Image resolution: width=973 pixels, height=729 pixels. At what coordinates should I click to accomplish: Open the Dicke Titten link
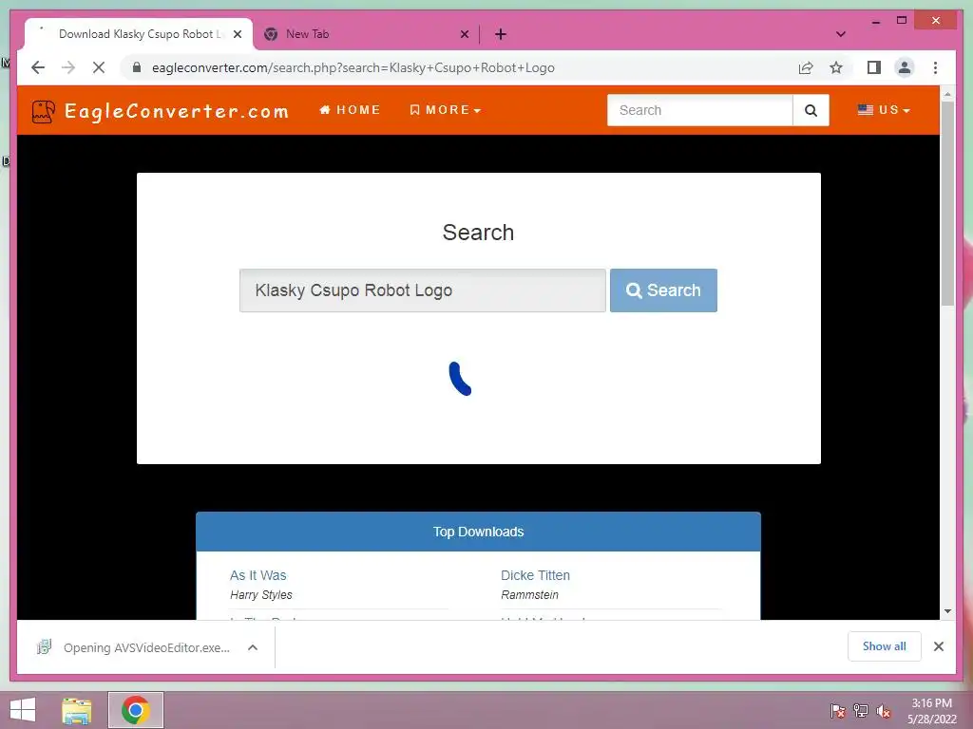click(x=535, y=575)
